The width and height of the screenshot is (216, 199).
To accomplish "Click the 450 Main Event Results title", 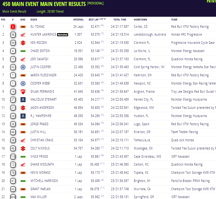I will 44,4.
